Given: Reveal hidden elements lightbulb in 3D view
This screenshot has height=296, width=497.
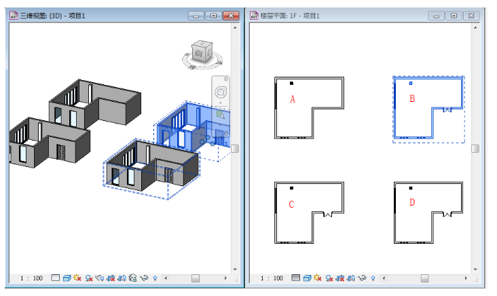Looking at the screenshot, I should pos(155,278).
